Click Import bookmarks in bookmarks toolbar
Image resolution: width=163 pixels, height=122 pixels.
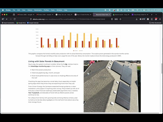[x=8, y=23]
